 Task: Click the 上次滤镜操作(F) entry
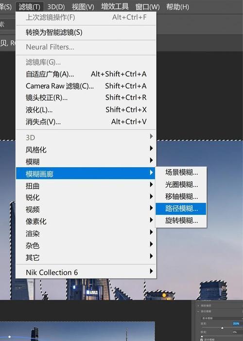(x=86, y=17)
